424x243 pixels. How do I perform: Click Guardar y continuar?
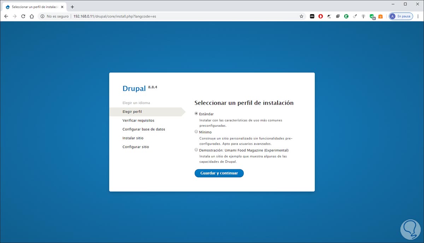point(219,173)
